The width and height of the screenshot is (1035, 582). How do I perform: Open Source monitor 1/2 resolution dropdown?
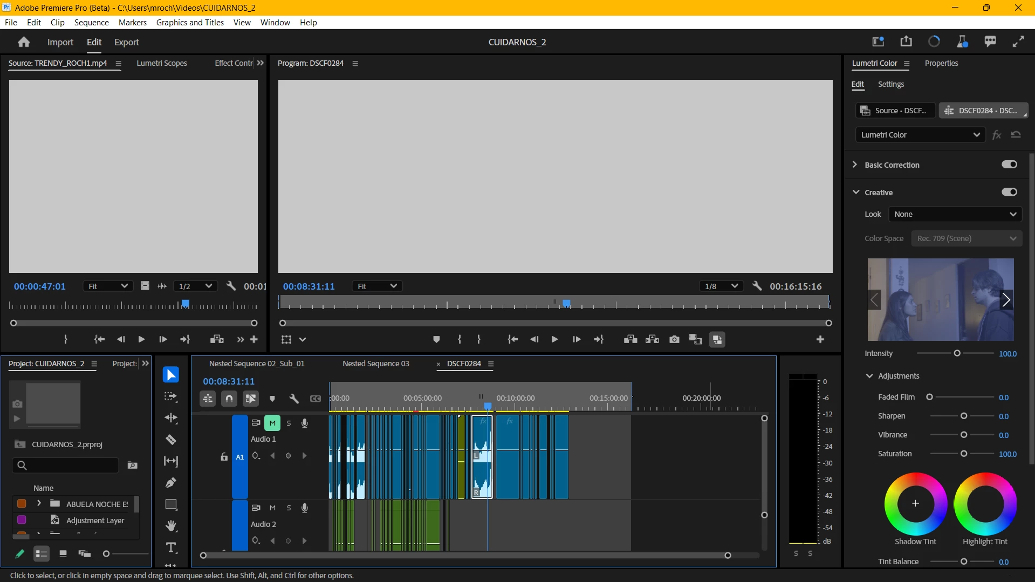[x=195, y=286]
